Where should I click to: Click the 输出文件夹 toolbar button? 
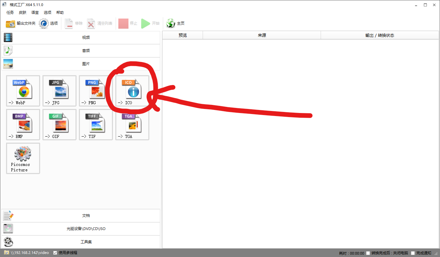point(21,23)
